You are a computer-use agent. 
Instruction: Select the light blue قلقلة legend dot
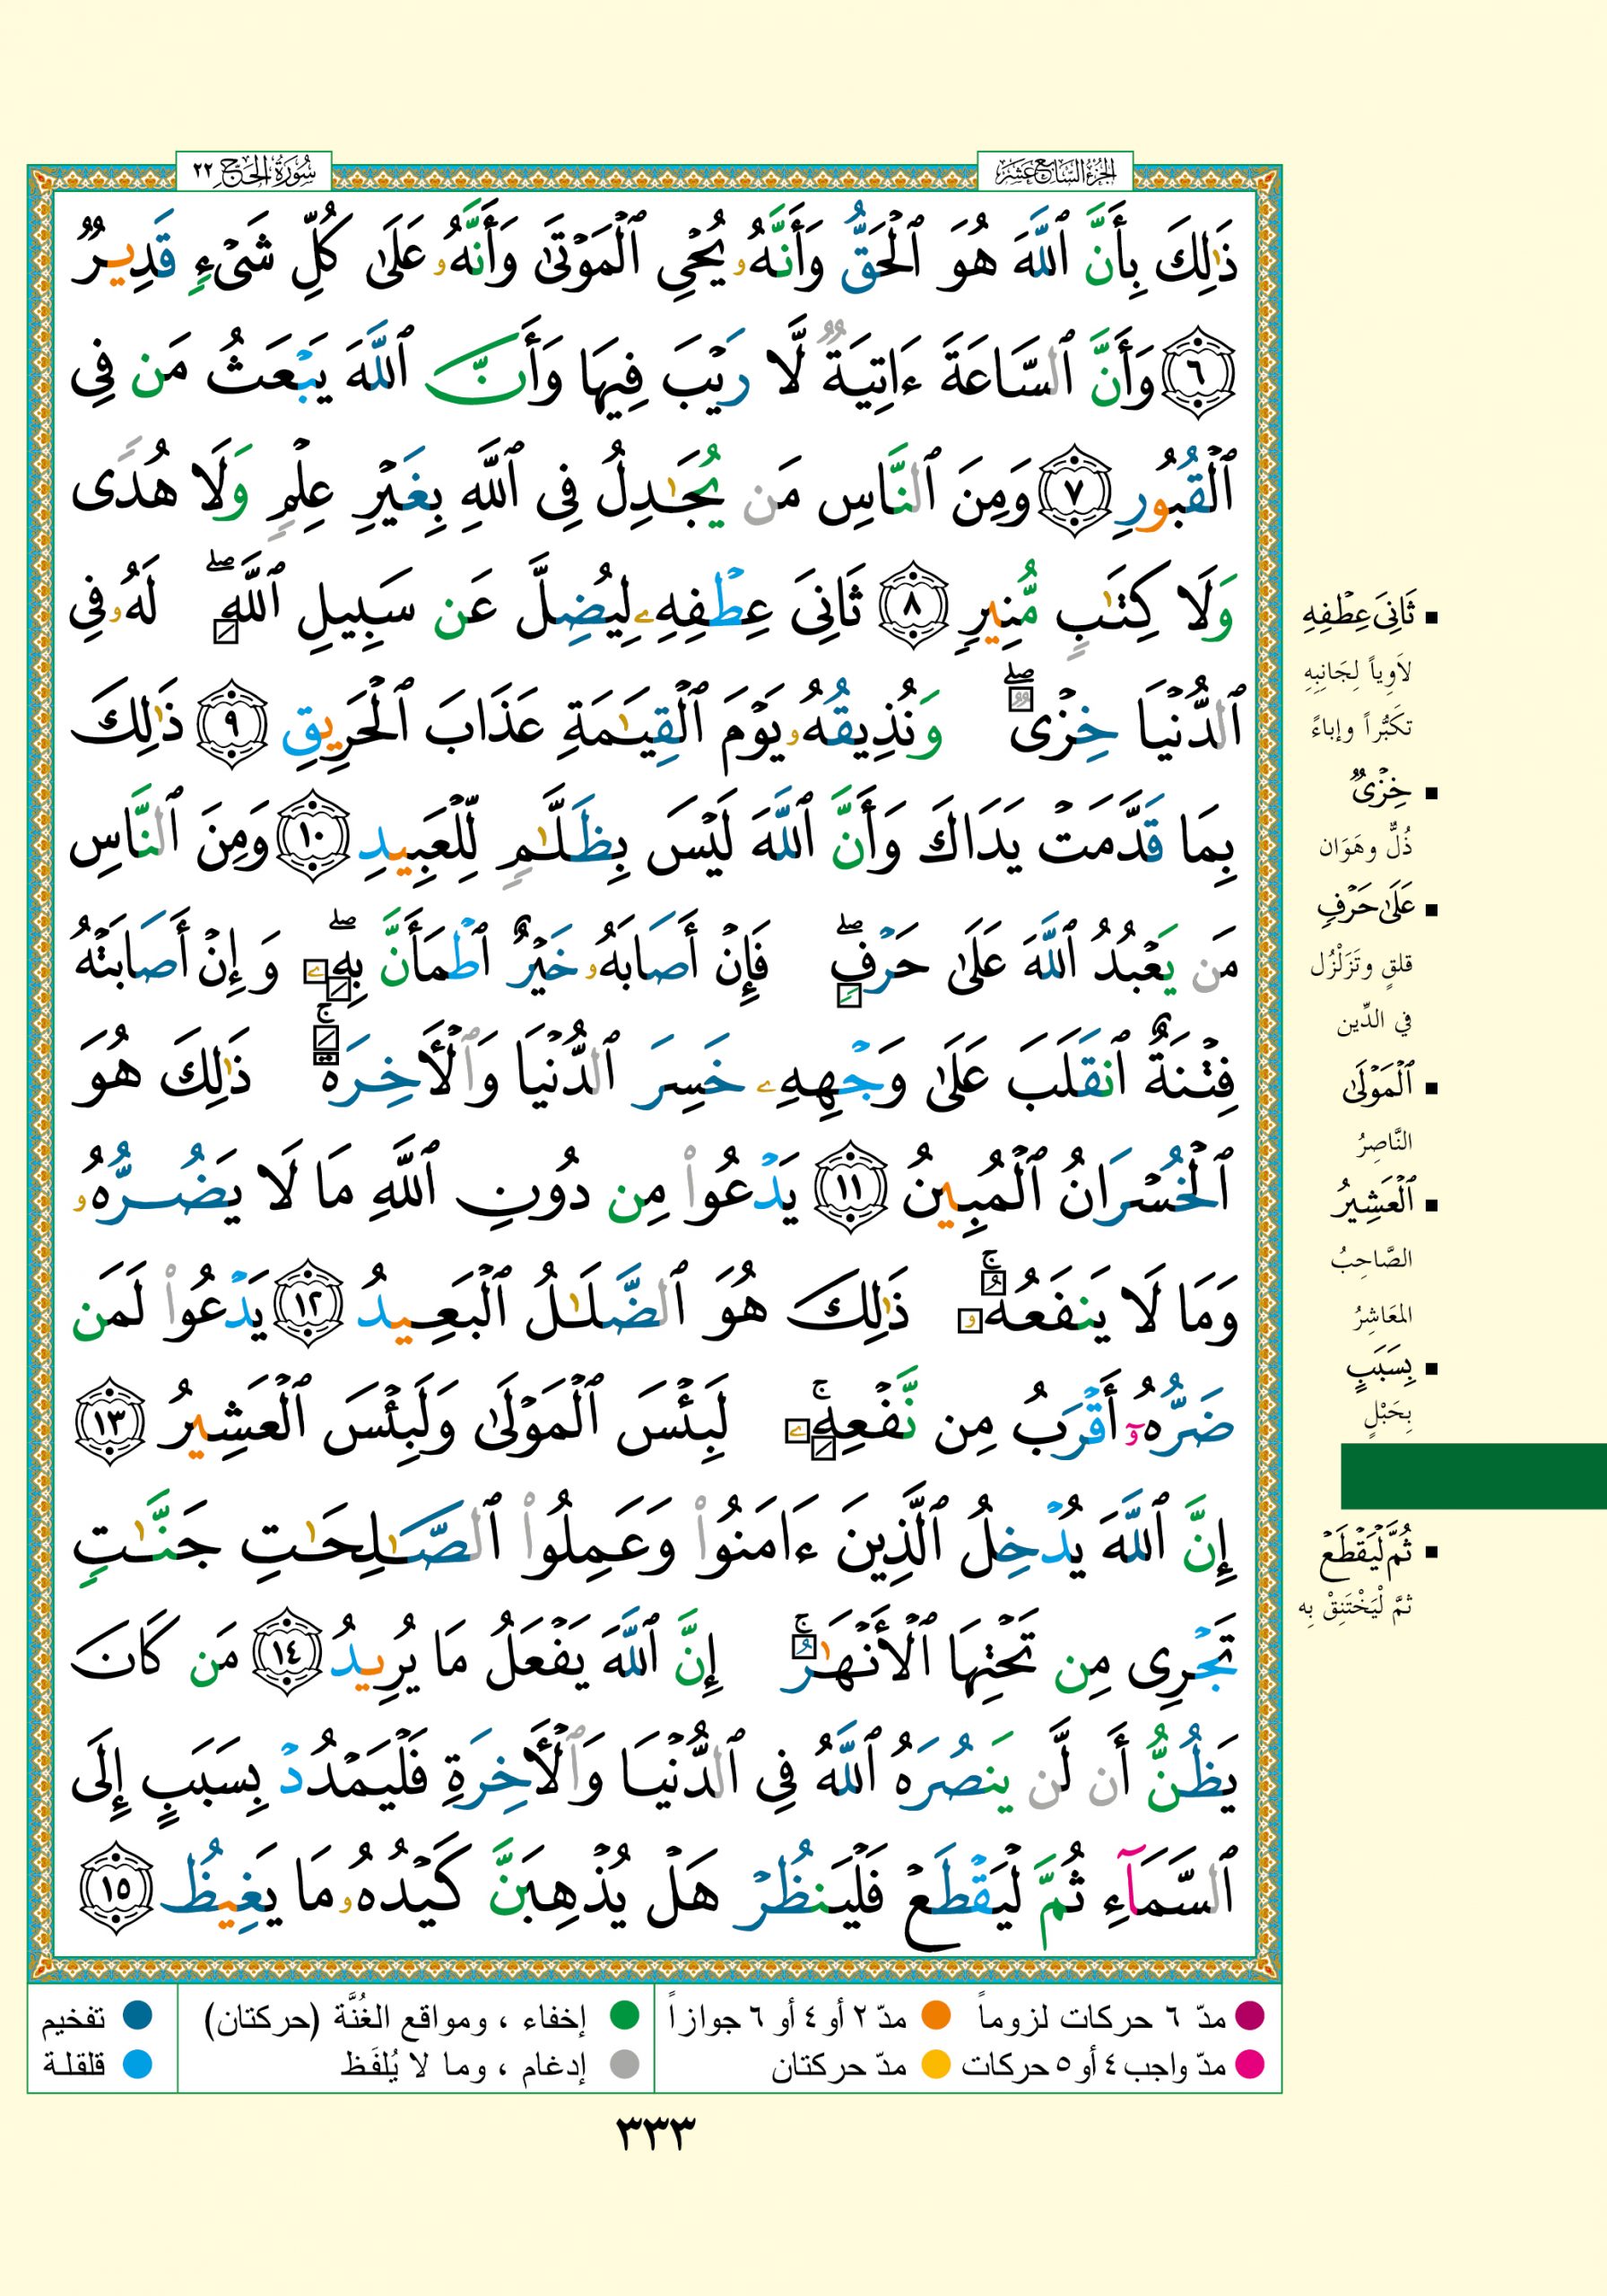[137, 2064]
